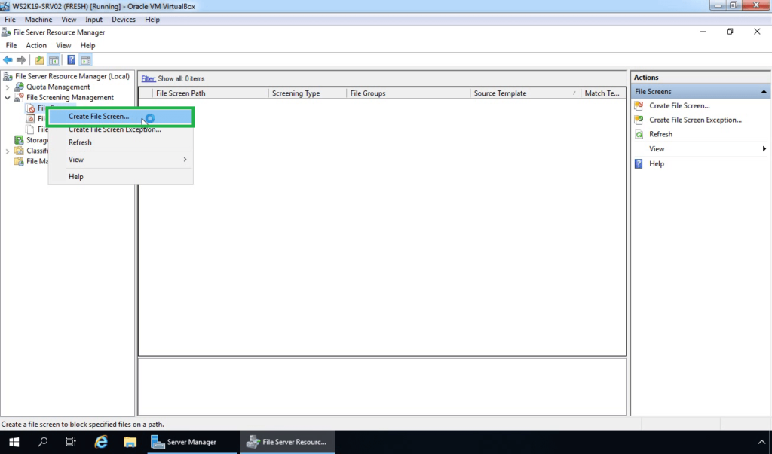Screen dimensions: 772x454
Task: Click Create File Screen Exception icon in Actions
Action: tap(639, 120)
